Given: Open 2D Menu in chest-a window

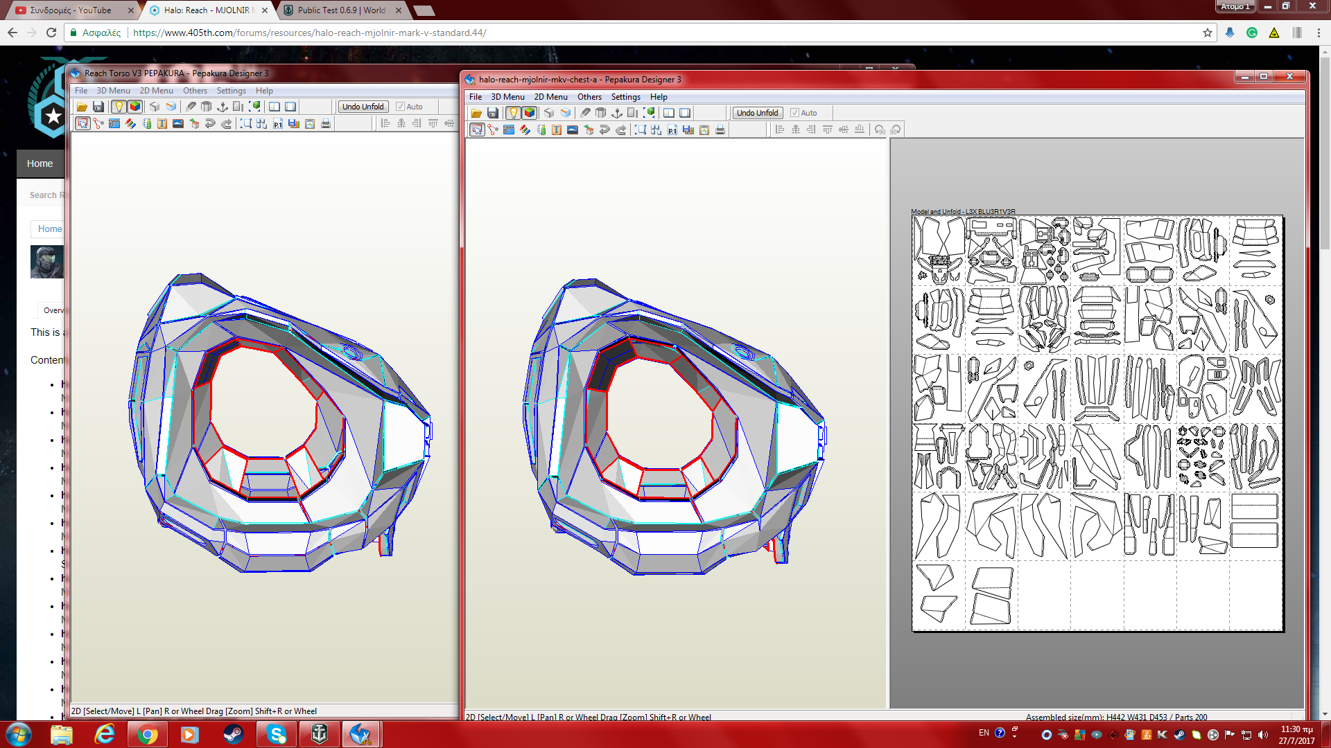Looking at the screenshot, I should [550, 97].
